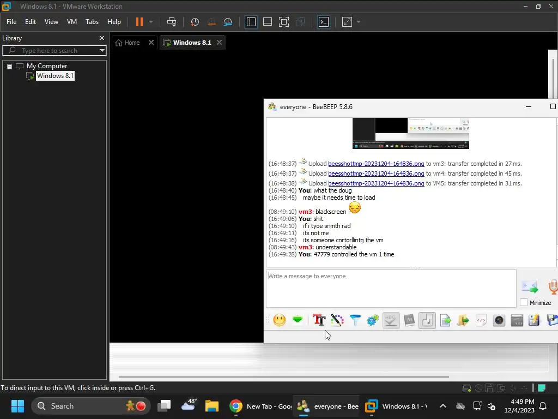Screen dimensions: 558x419
Task: Open Chrome New Tab from the taskbar
Action: click(260, 406)
